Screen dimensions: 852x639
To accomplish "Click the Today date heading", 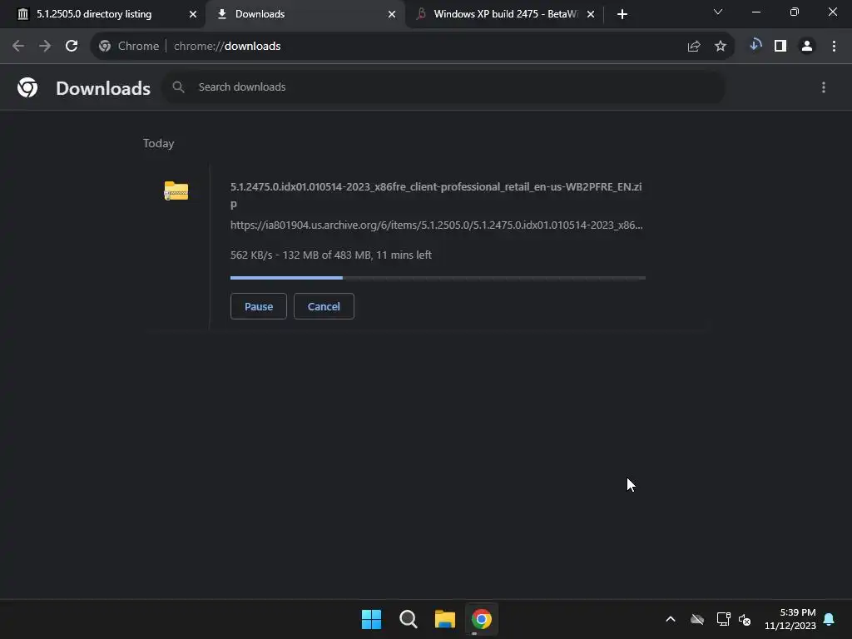I will coord(159,143).
